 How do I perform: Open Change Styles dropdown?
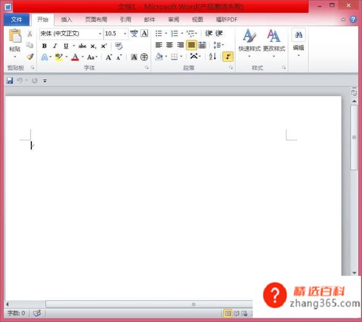[274, 44]
